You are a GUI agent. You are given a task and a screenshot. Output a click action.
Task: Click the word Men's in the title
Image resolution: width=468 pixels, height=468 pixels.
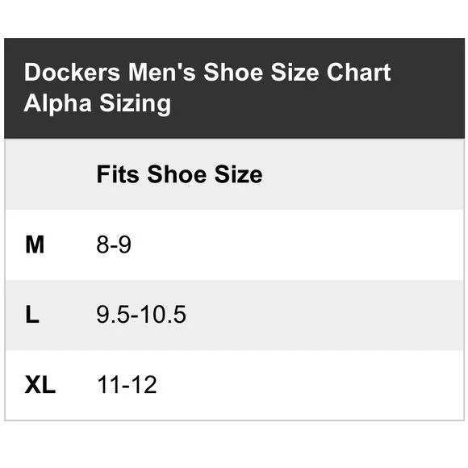[162, 73]
